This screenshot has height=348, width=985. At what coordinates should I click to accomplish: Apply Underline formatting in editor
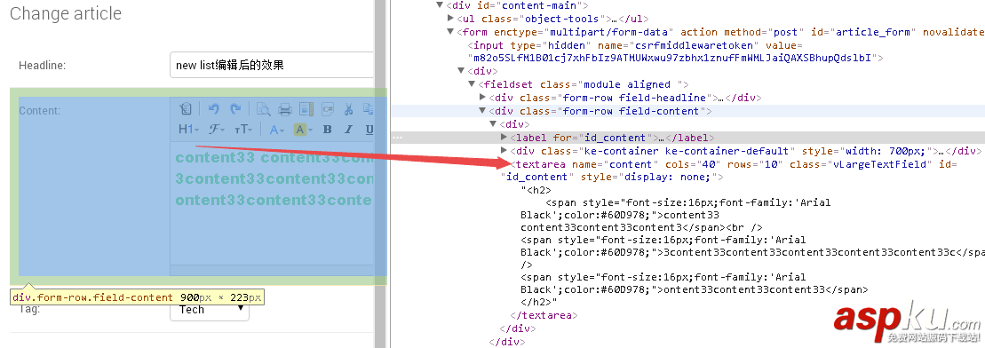click(369, 130)
